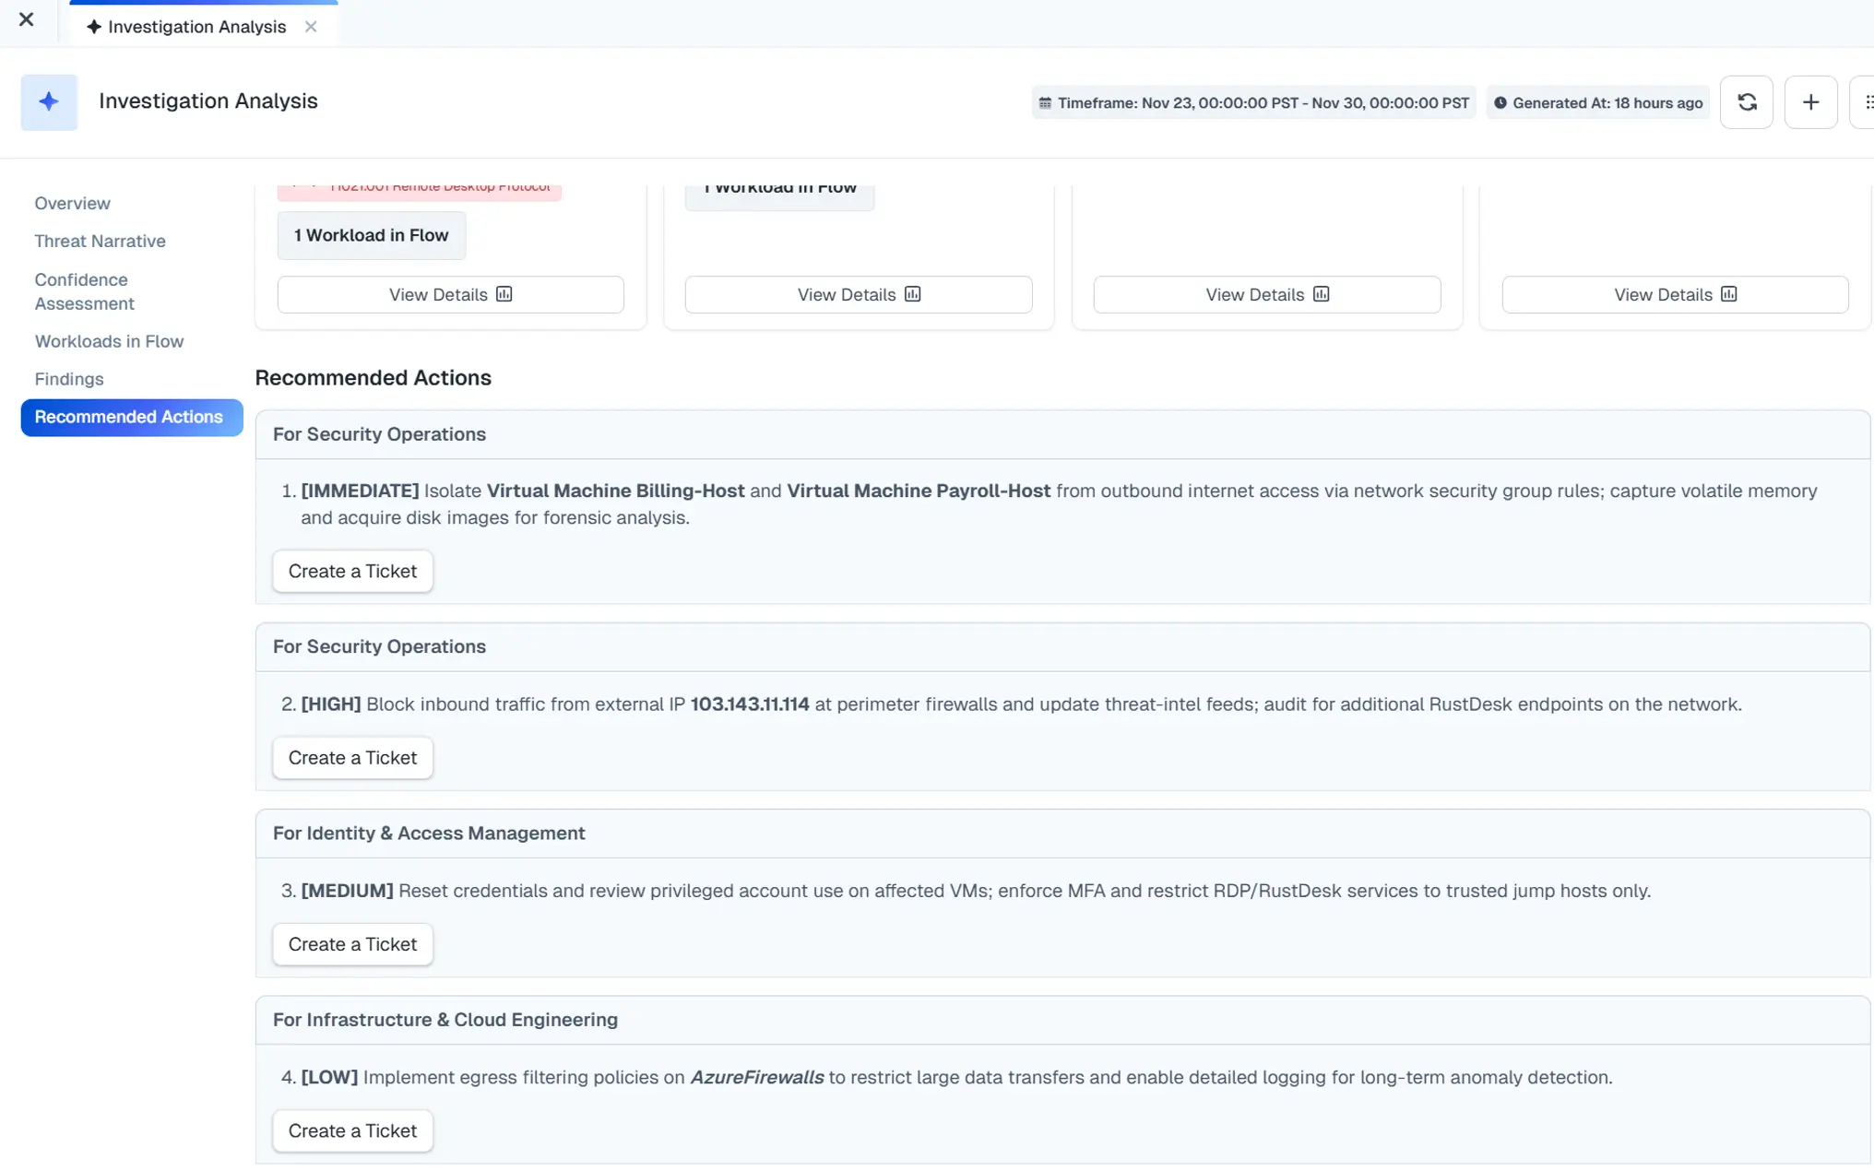Create a ticket for blocking IP 103.143.11.114
This screenshot has width=1874, height=1171.
click(352, 758)
